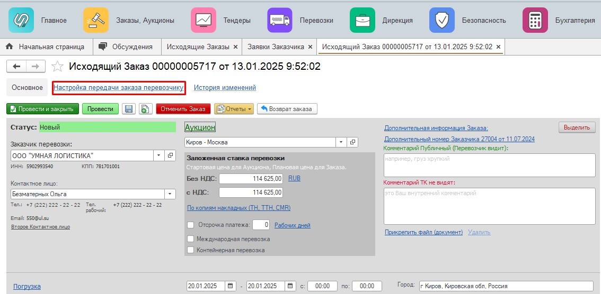Screen dimensions: 601x294
Task: Click email text 550@ul.su
Action: 37,218
